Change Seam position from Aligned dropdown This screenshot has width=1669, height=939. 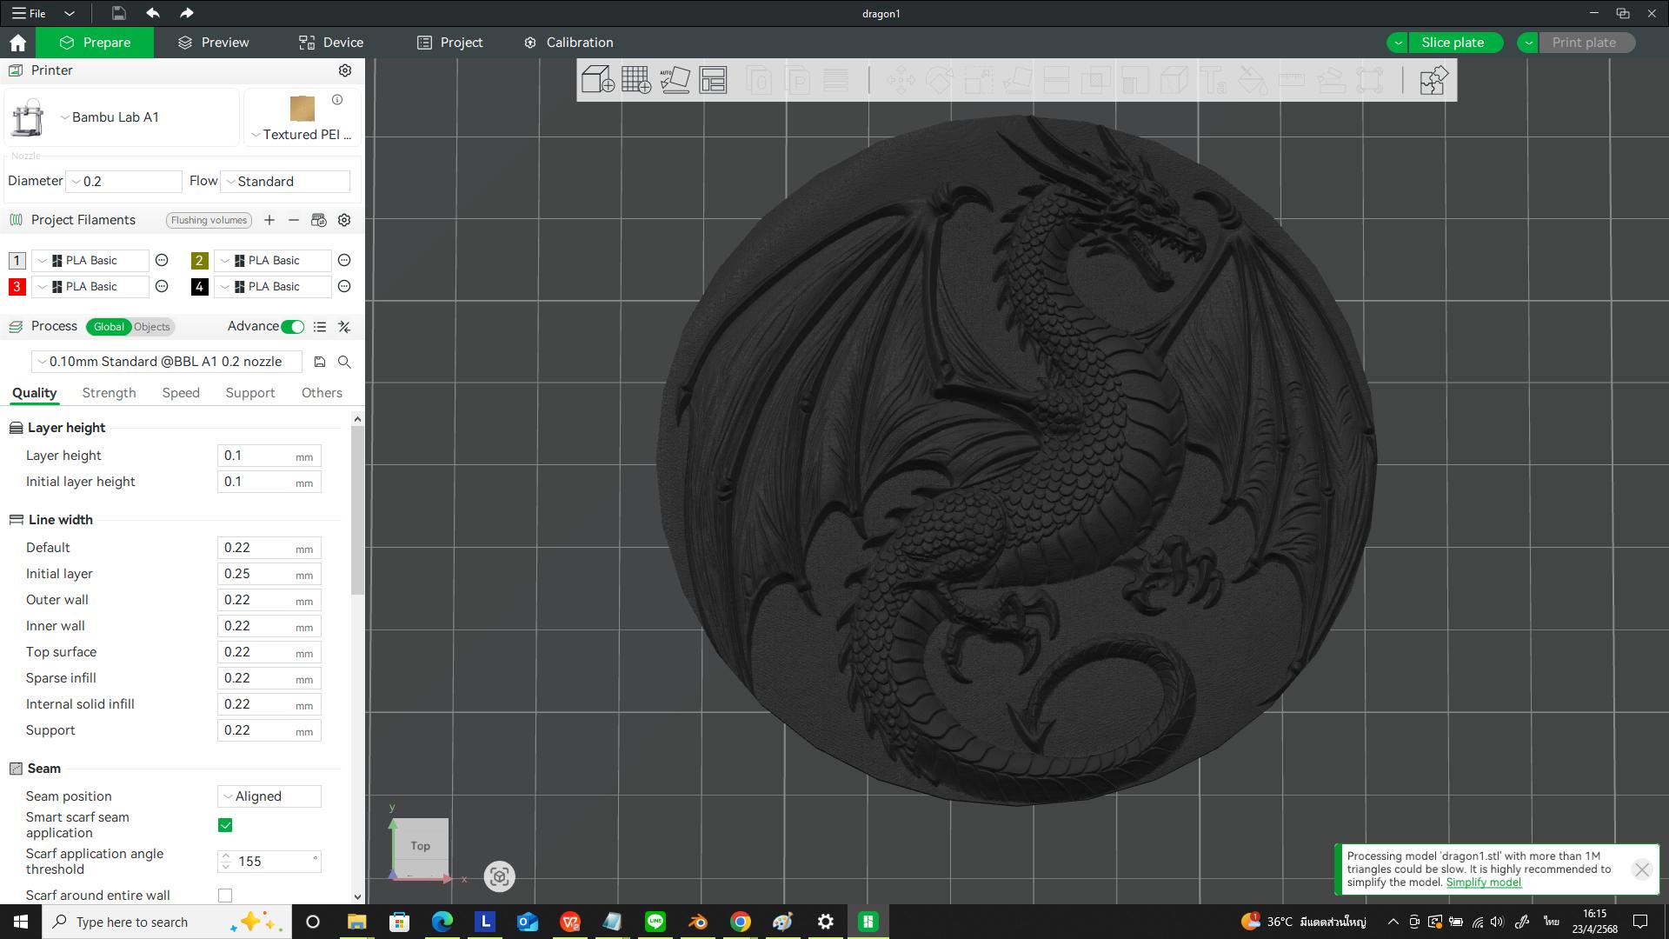pyautogui.click(x=269, y=796)
